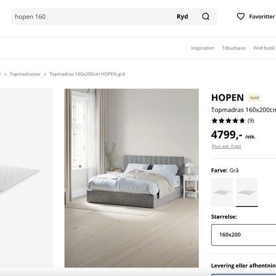This screenshot has height=276, width=276.
Task: Open the bedroom product photo
Action: [x=132, y=178]
